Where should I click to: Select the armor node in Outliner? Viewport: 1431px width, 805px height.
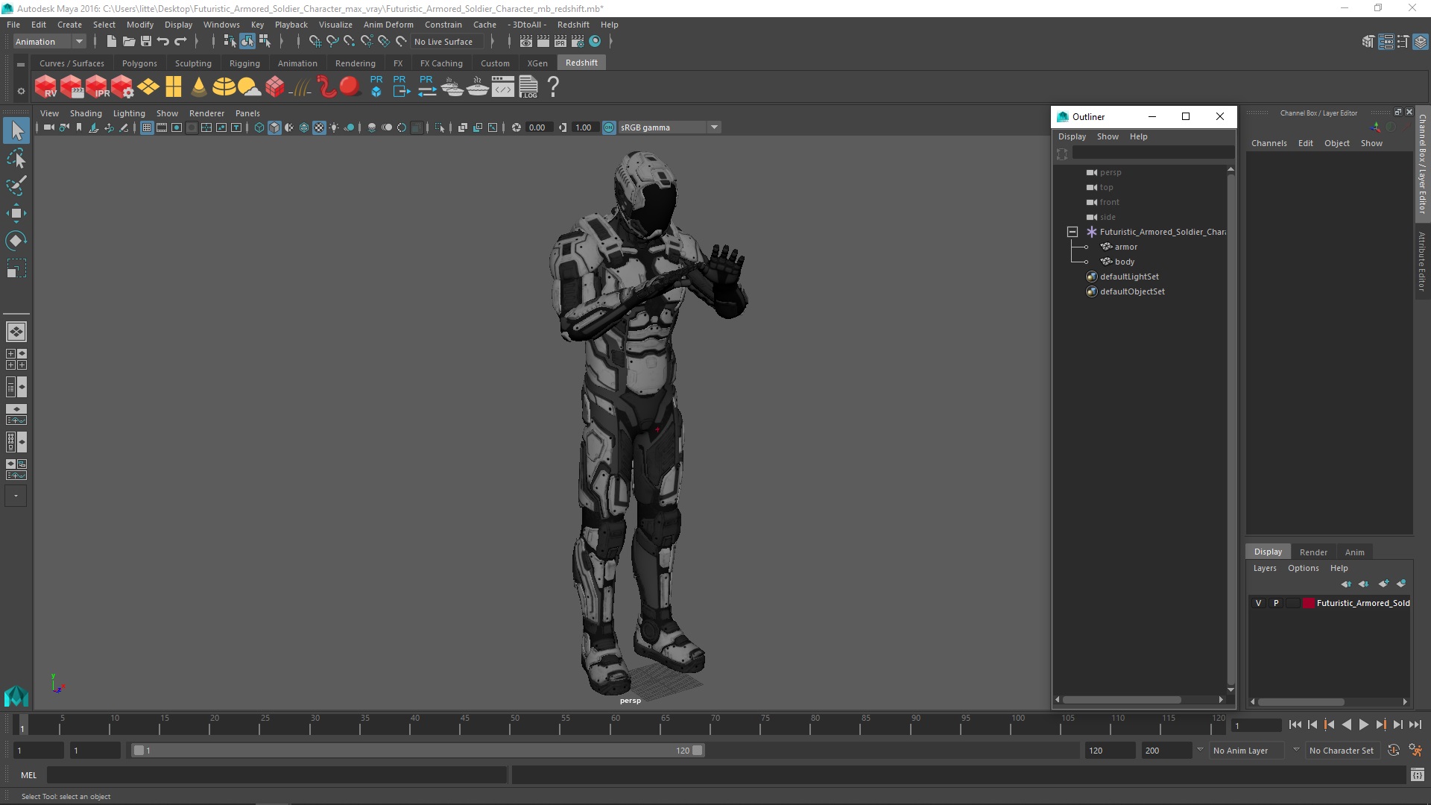[1125, 247]
